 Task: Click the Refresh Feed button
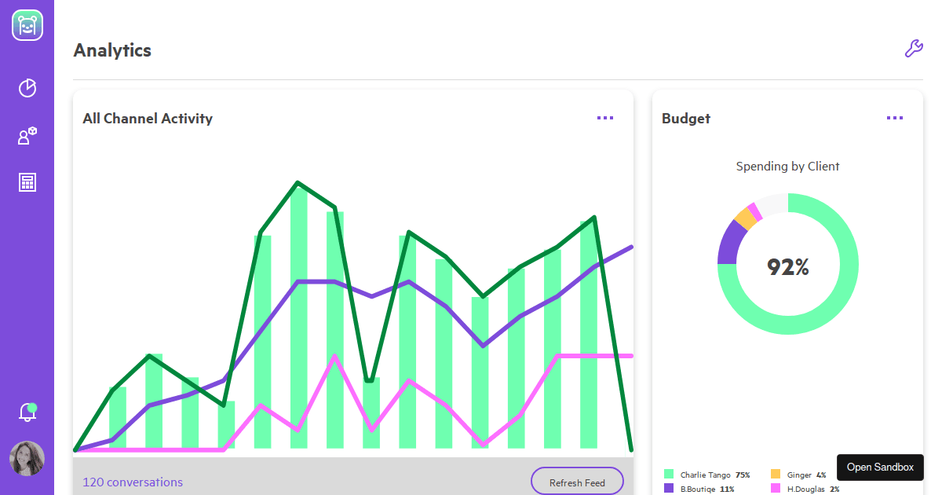tap(577, 482)
